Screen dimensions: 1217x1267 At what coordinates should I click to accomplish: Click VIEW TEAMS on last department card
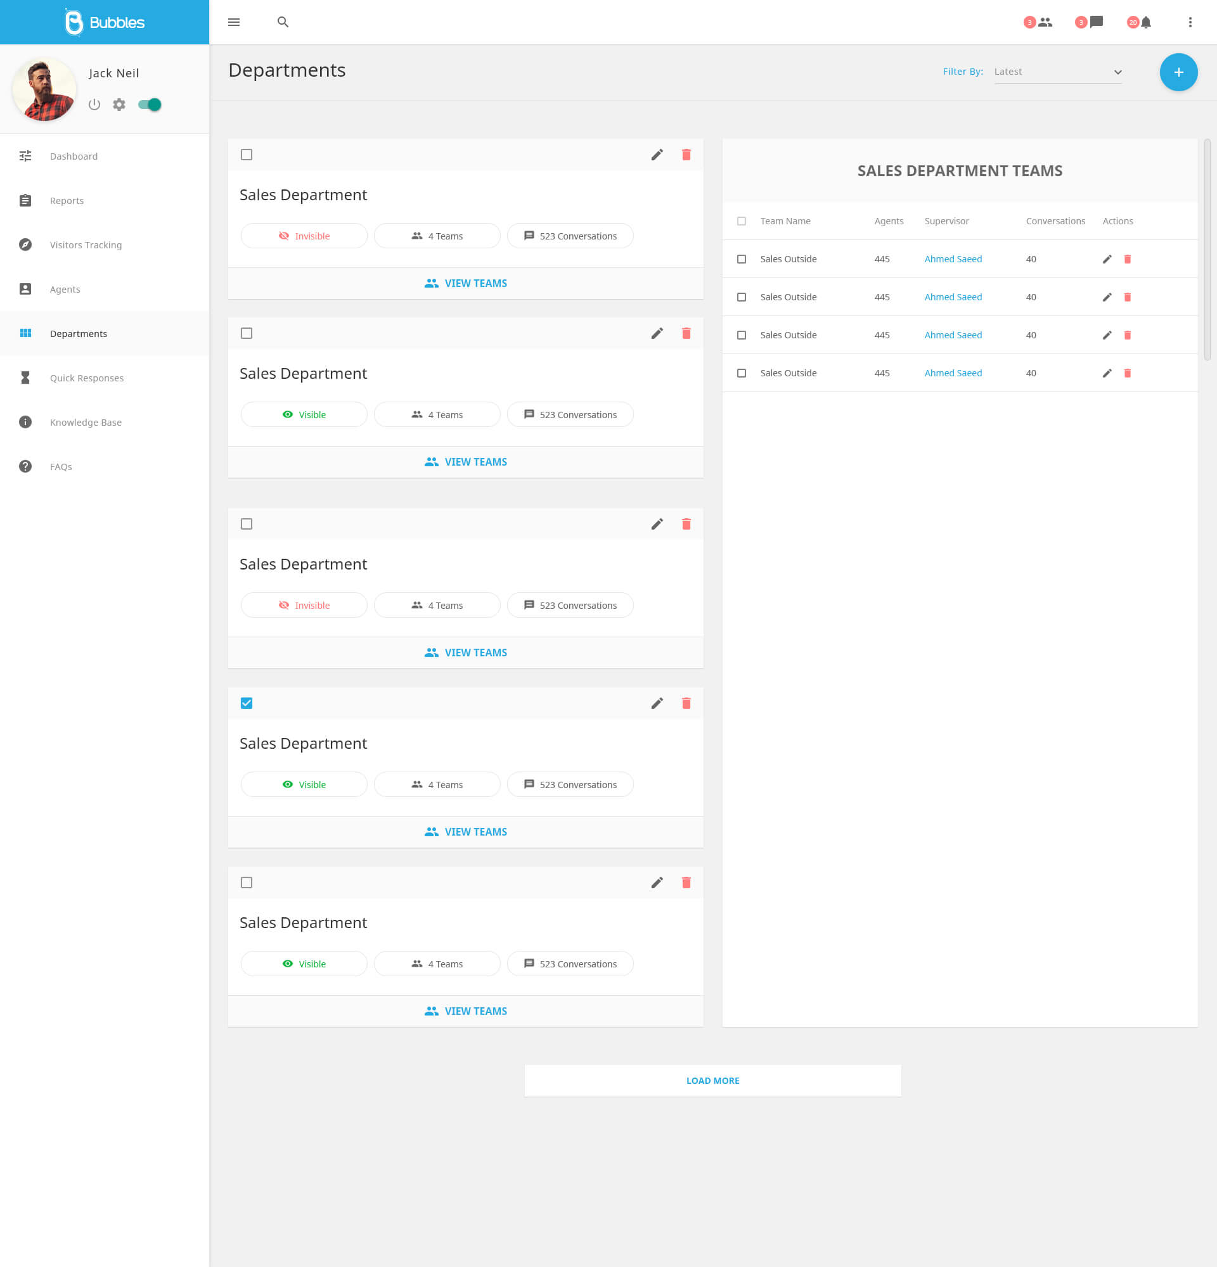pos(466,1010)
